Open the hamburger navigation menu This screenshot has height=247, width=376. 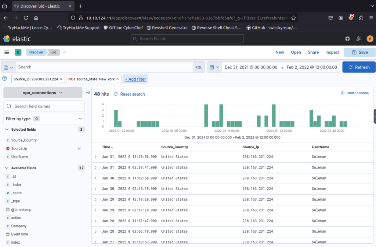click(x=7, y=52)
